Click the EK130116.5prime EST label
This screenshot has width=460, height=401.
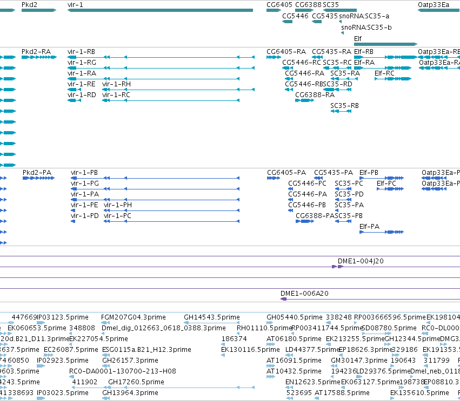click(x=250, y=350)
